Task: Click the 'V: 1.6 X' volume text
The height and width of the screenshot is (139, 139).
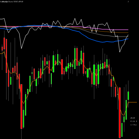Action: click(x=134, y=121)
